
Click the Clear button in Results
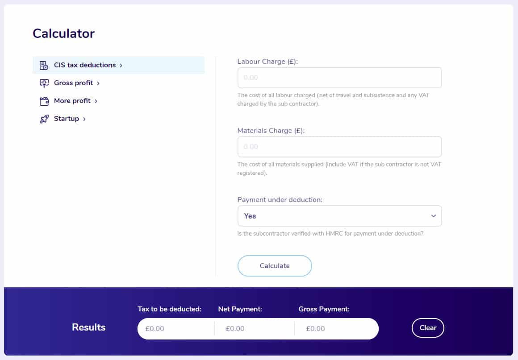coord(428,328)
